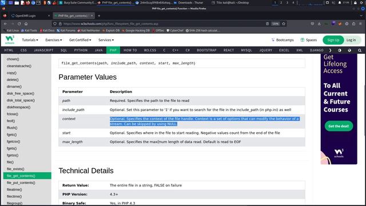Viewport: 366px width, 206px height.
Task: Click the tracking protection shield icon
Action: 55,23
